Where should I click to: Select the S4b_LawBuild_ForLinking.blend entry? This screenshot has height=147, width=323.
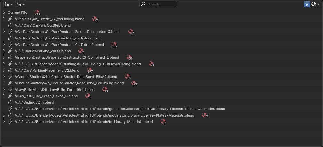click(x=54, y=90)
